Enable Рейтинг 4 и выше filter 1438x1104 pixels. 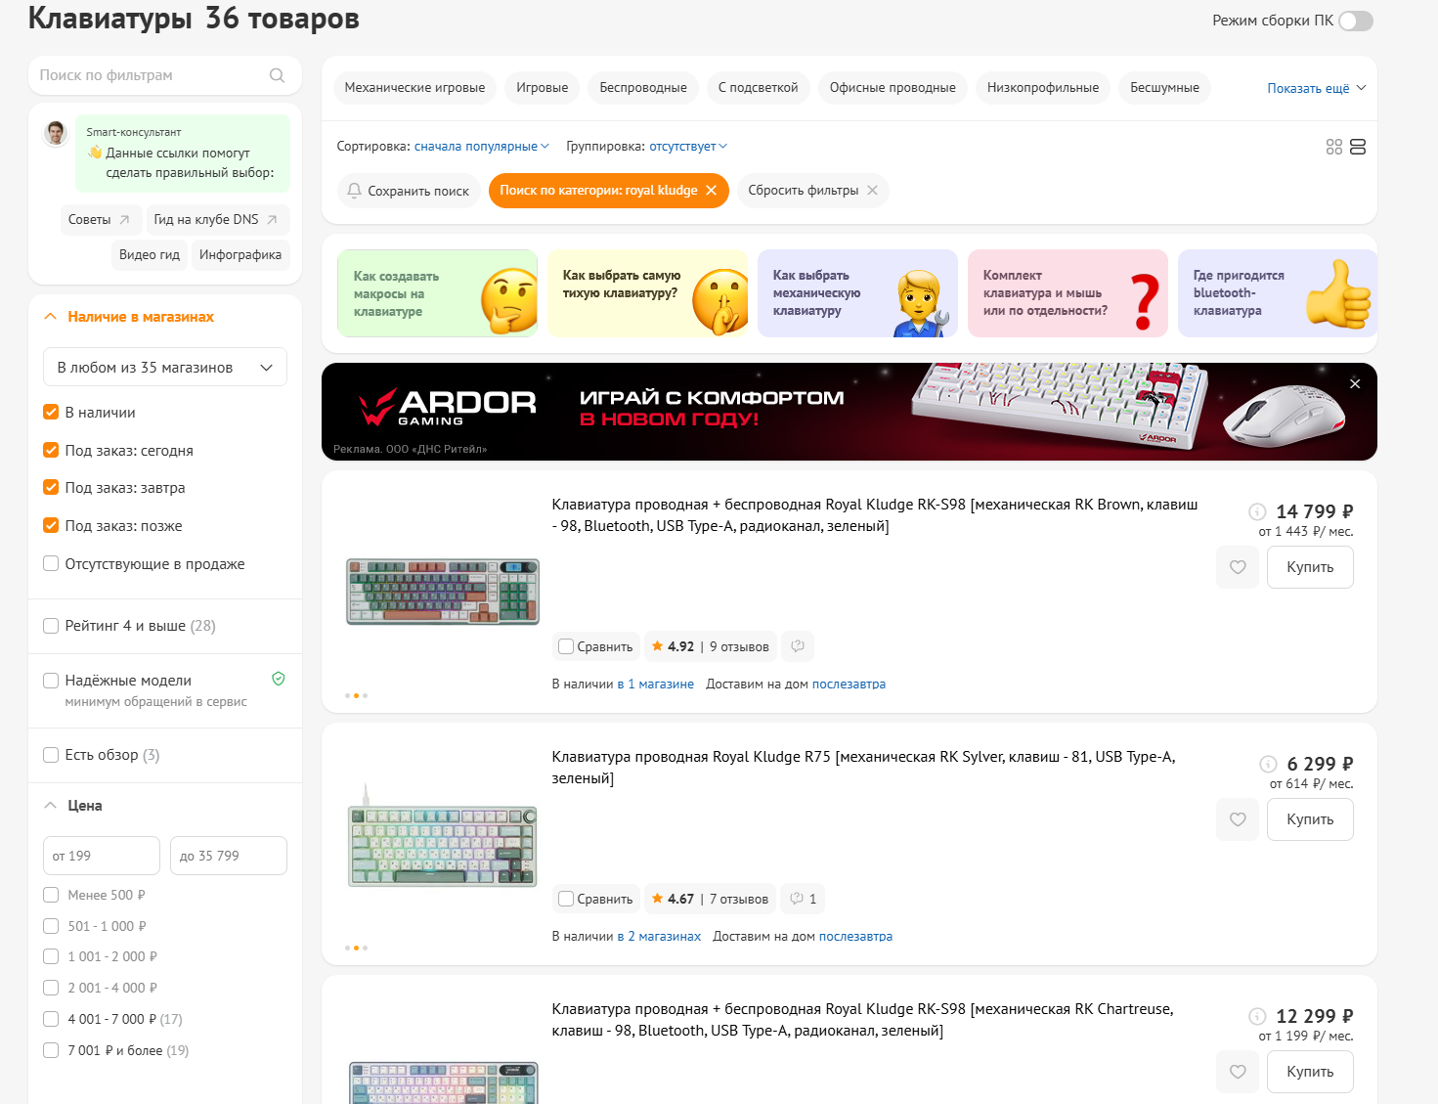pos(51,626)
